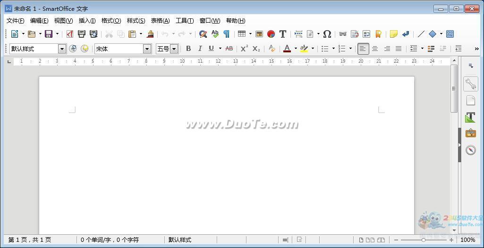Set Justified paragraph alignment
This screenshot has height=248, width=484.
[399, 49]
